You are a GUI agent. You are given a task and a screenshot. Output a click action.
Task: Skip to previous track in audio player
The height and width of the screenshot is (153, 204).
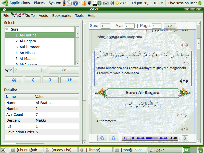[129, 138]
